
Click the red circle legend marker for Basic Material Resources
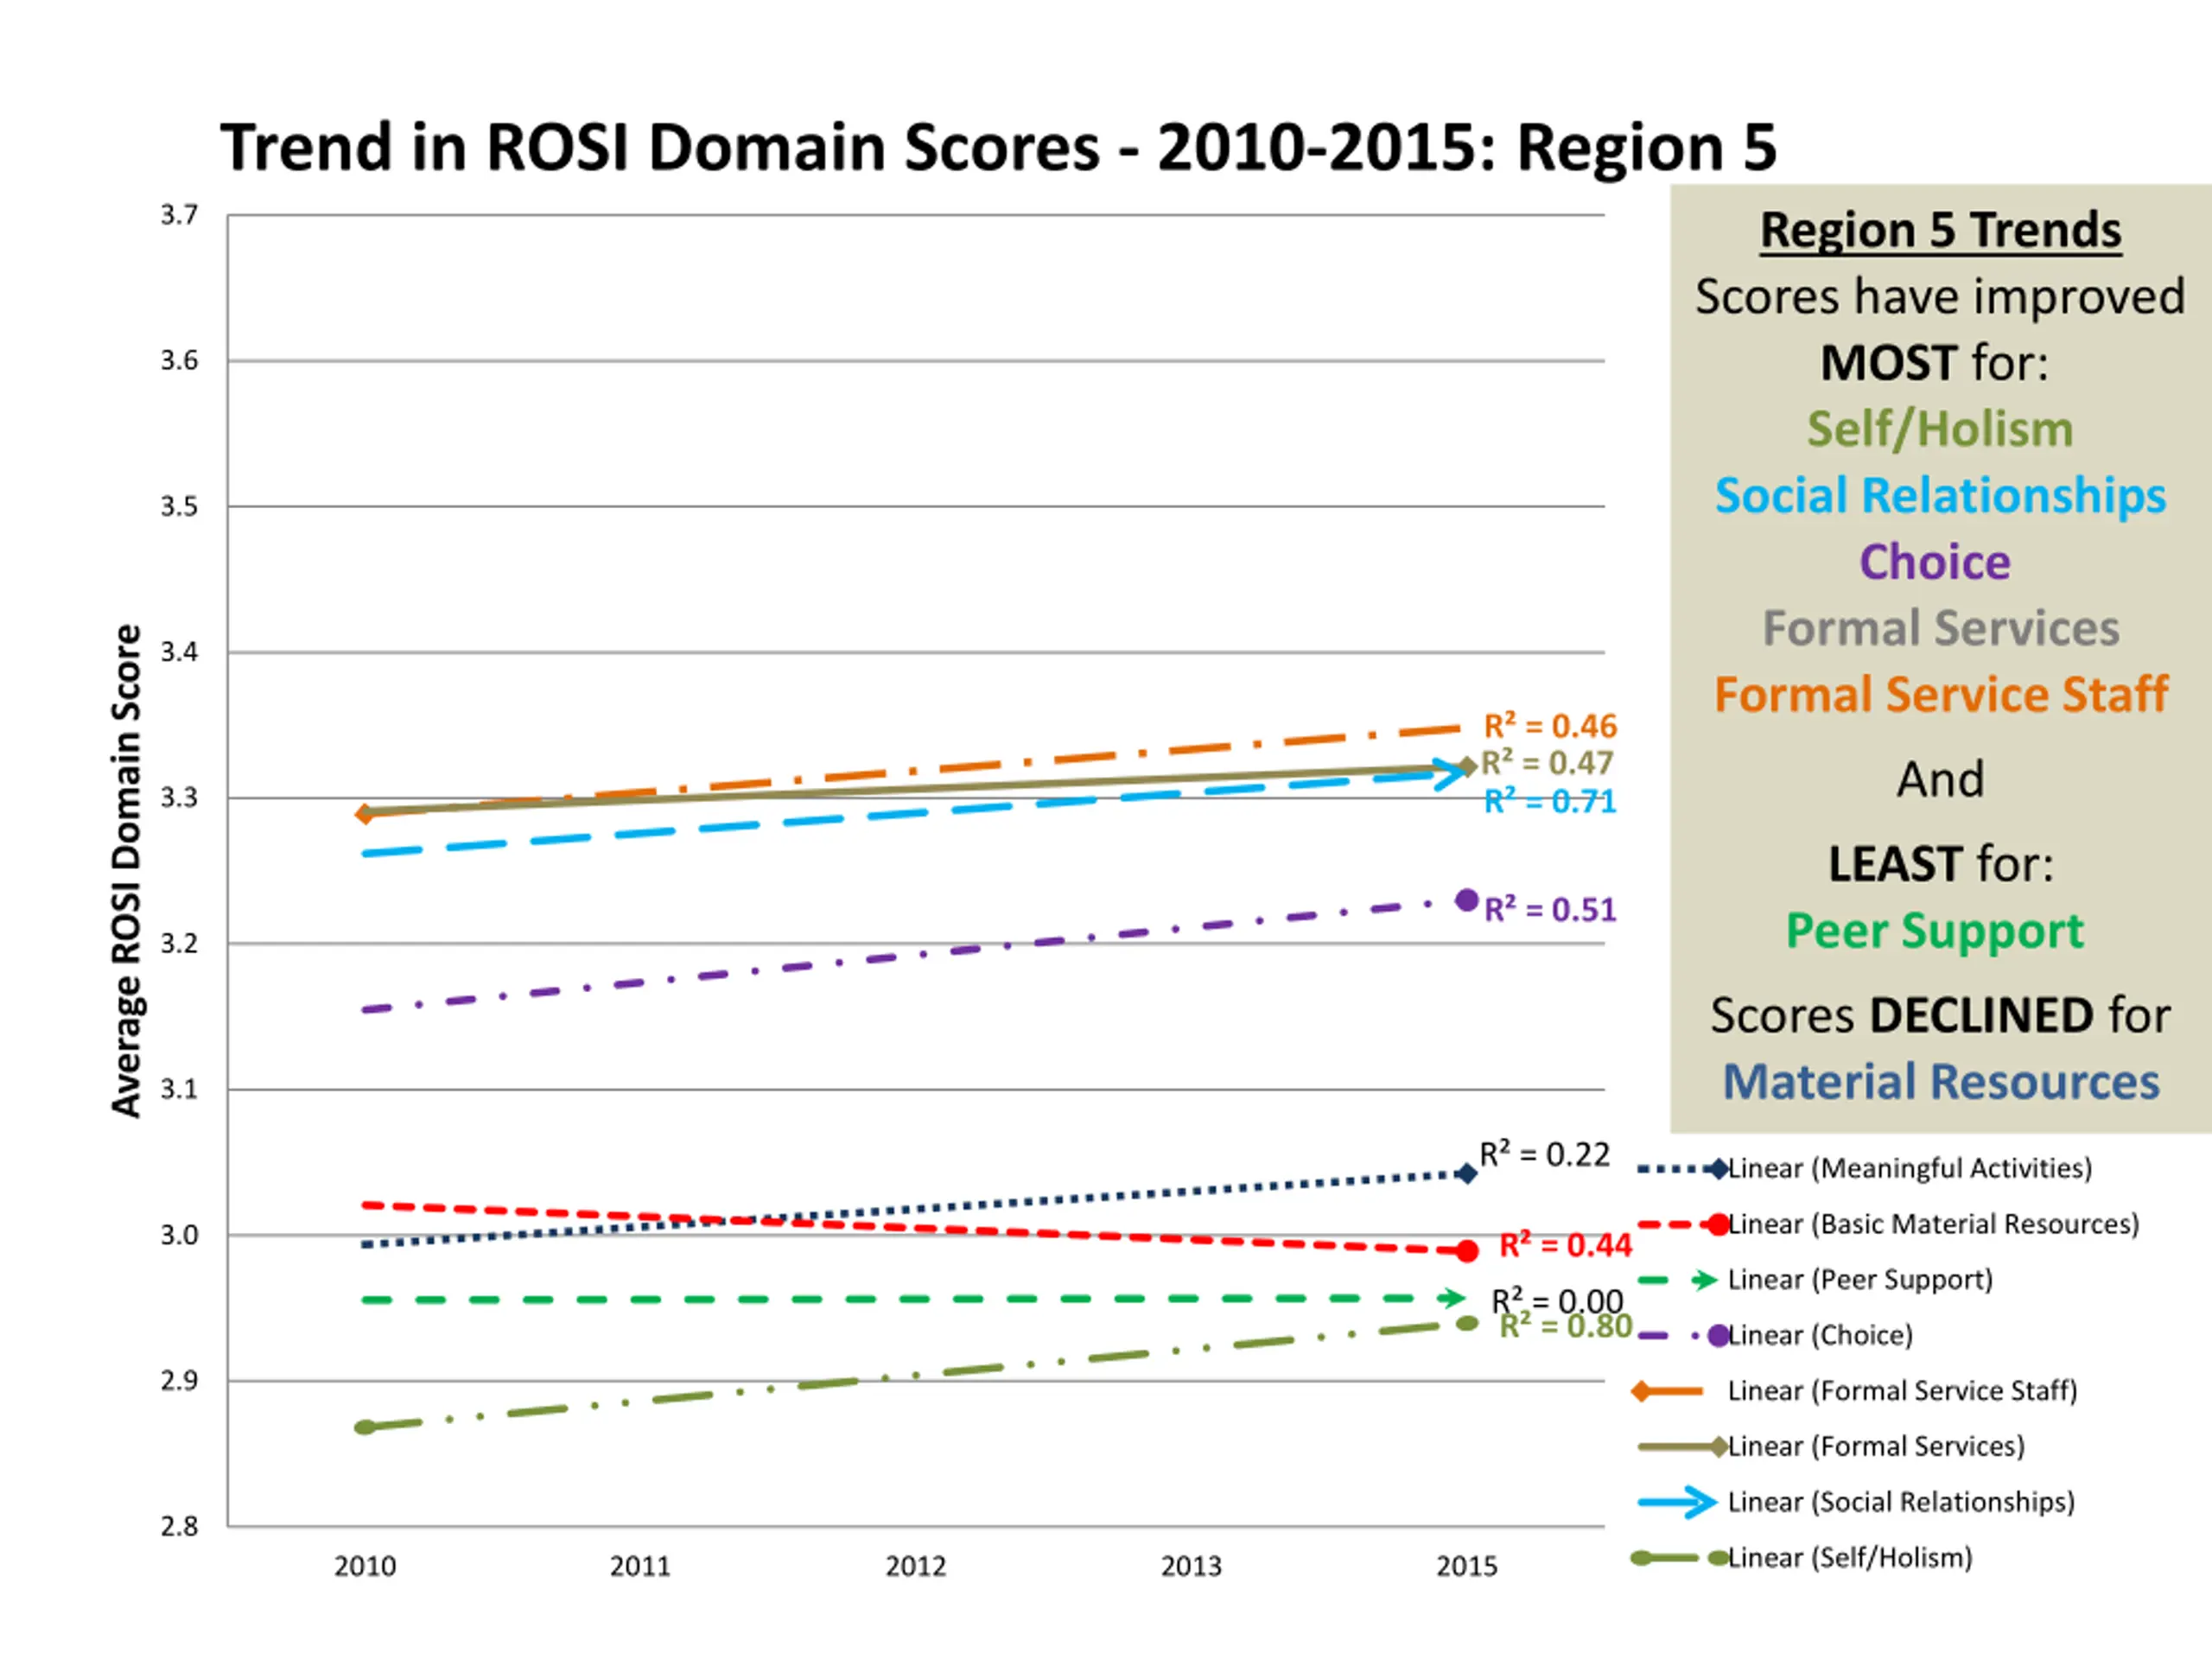(x=1718, y=1225)
